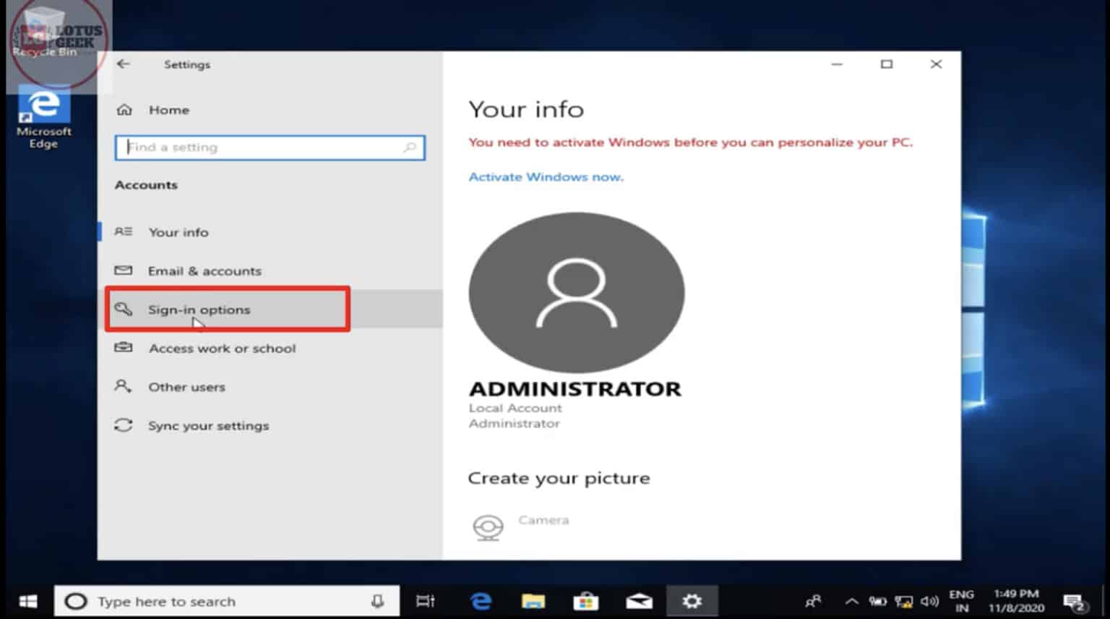Screen dimensions: 1110x619
Task: Select the Sign-in options key icon
Action: [x=124, y=309]
